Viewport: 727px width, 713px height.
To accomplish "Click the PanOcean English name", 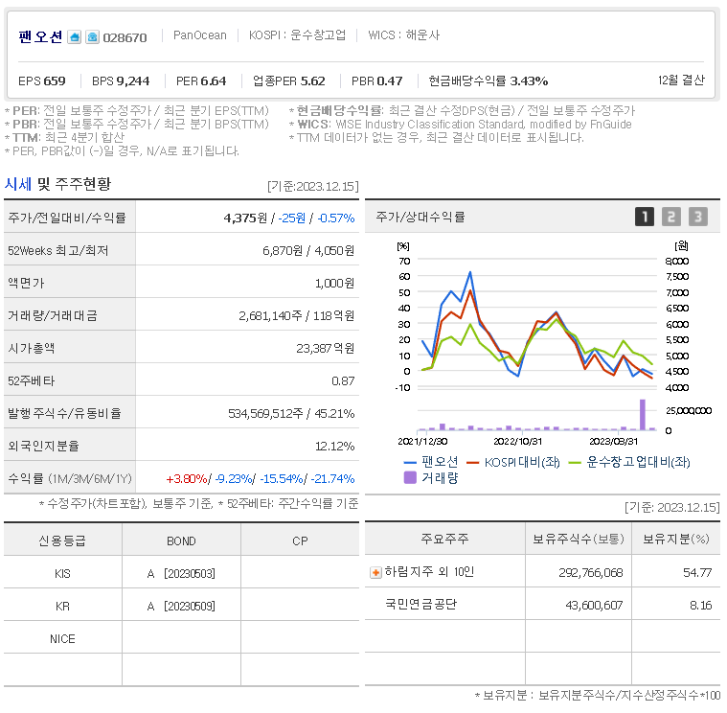I will coord(200,35).
